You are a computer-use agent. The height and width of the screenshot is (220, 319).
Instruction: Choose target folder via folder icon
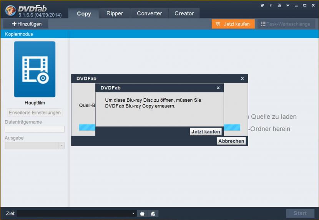point(142,213)
